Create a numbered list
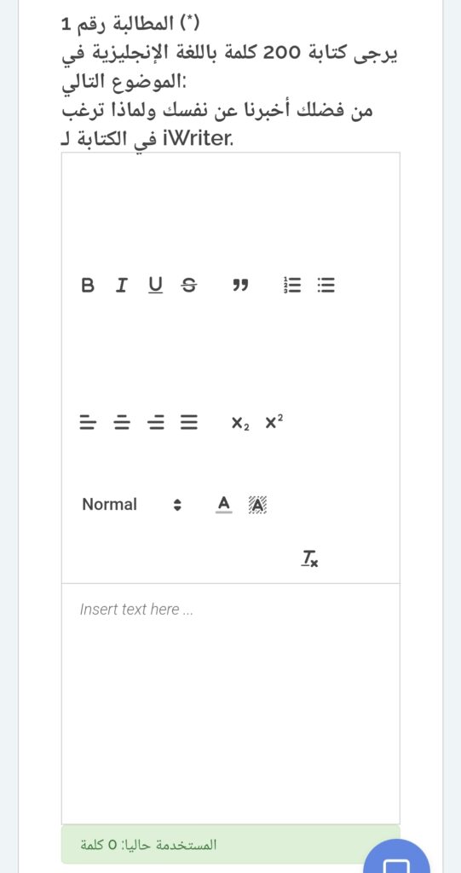The height and width of the screenshot is (873, 461). pos(292,286)
